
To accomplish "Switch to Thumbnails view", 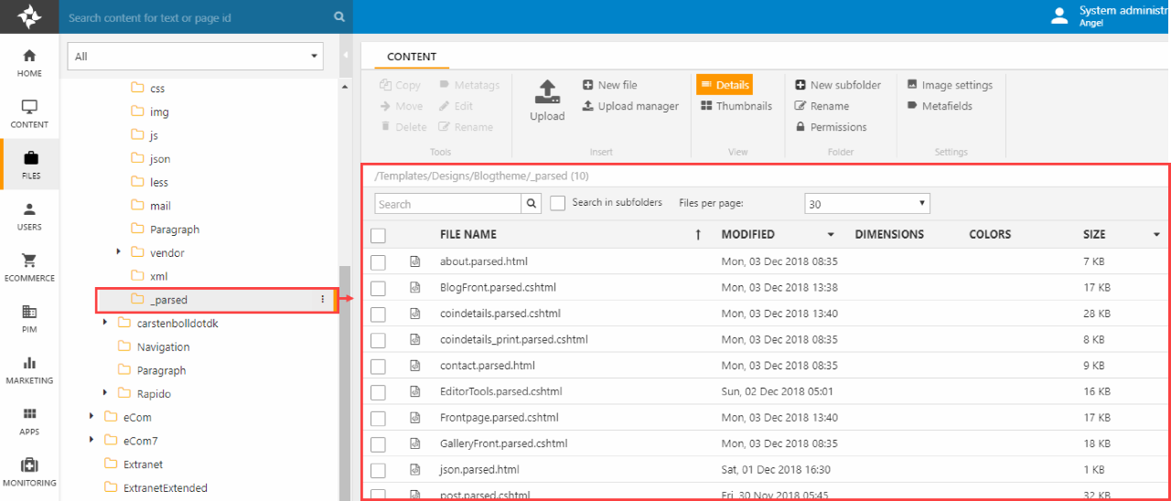I will [x=736, y=106].
